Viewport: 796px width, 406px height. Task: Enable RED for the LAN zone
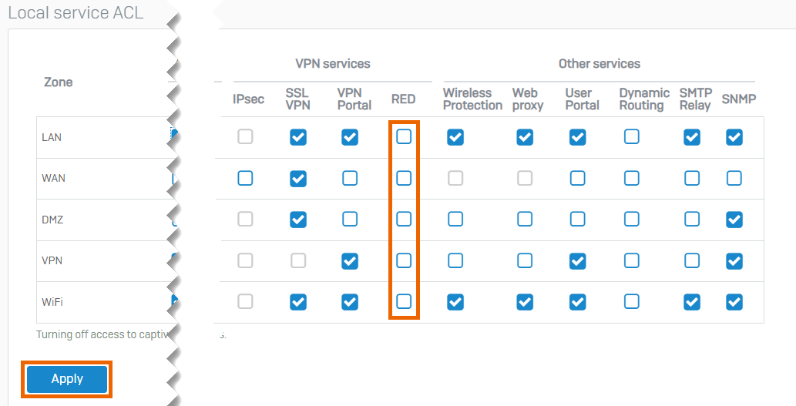pos(404,137)
